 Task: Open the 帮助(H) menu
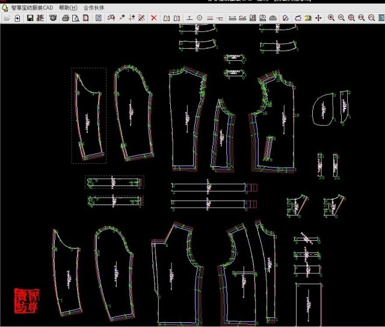click(68, 8)
